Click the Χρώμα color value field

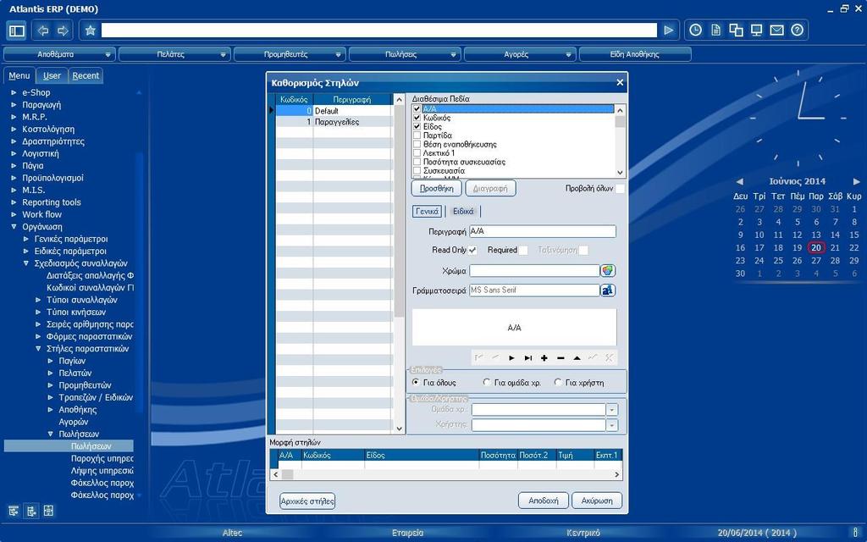click(535, 271)
